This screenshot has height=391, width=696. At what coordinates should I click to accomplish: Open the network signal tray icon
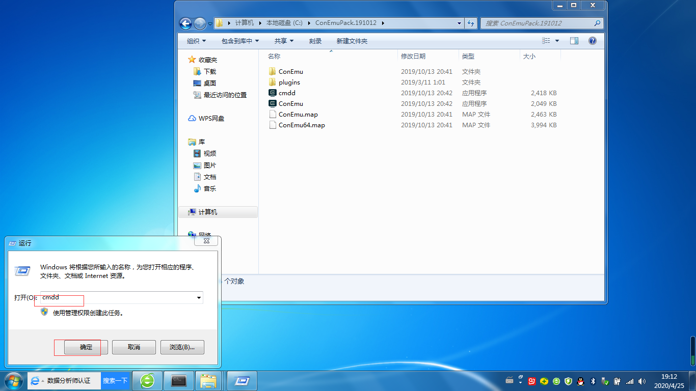tap(630, 381)
